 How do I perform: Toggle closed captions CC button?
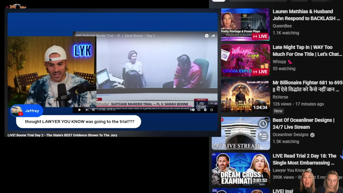pyautogui.click(x=199, y=110)
